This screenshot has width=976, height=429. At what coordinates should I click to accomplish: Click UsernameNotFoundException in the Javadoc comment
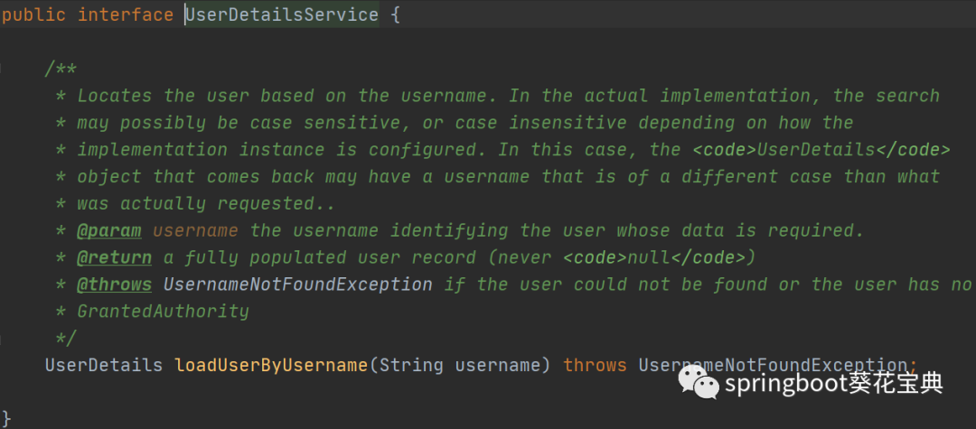(298, 284)
